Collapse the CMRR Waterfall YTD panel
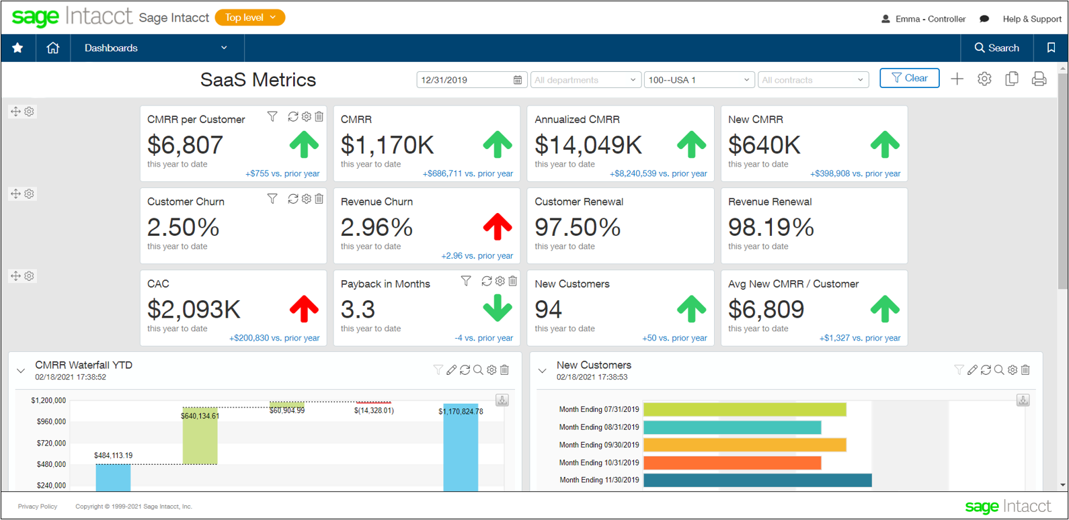1069x520 pixels. click(21, 370)
